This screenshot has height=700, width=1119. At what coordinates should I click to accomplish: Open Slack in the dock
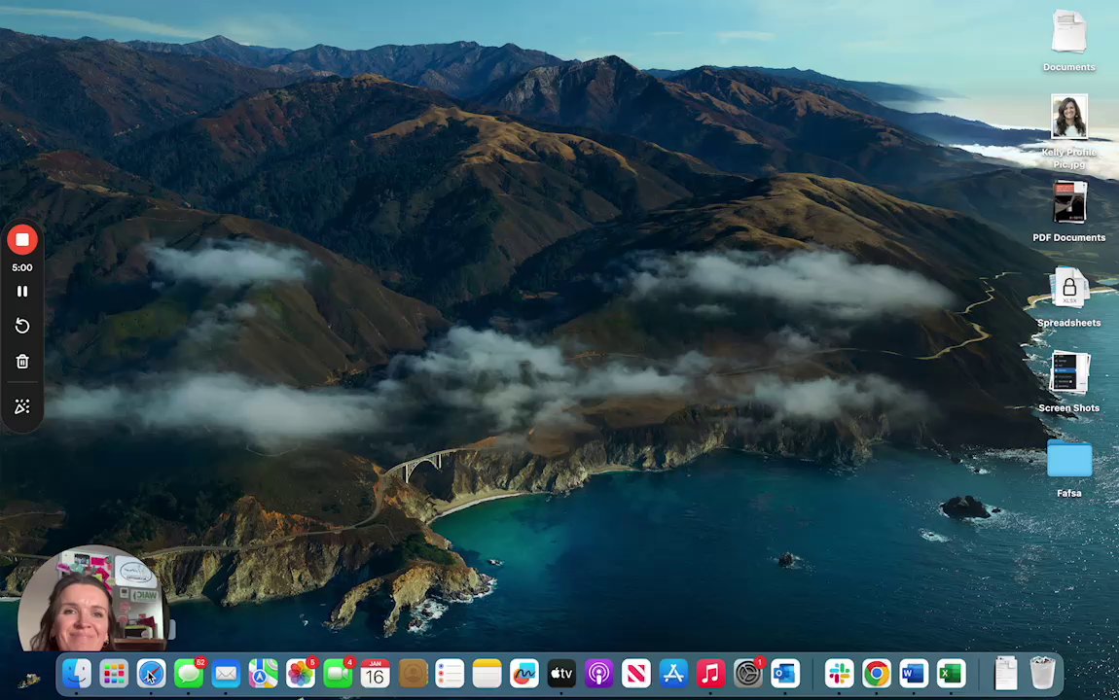[x=839, y=673]
